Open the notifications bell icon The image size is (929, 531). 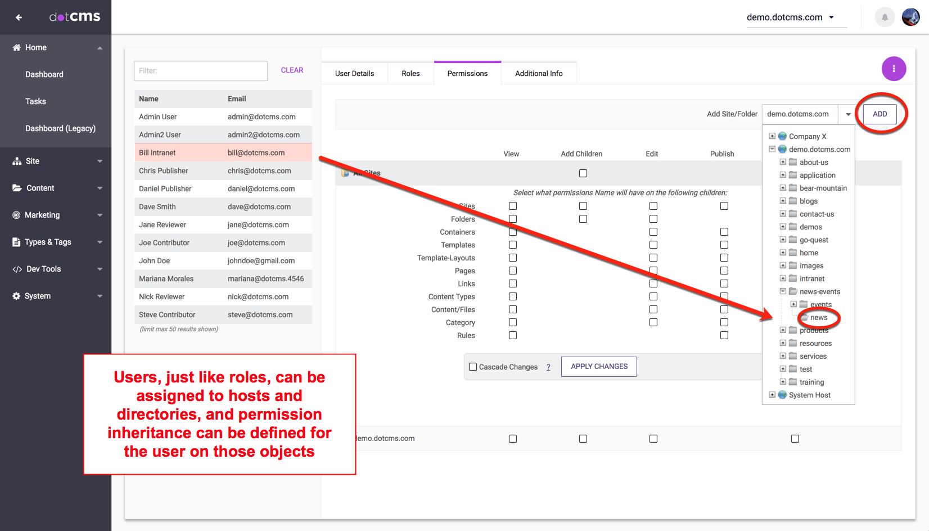pyautogui.click(x=885, y=17)
